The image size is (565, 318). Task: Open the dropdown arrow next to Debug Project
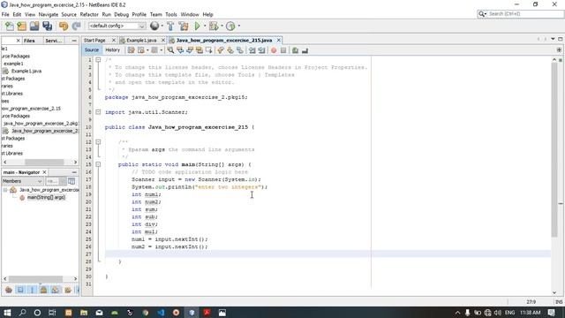[x=222, y=26]
